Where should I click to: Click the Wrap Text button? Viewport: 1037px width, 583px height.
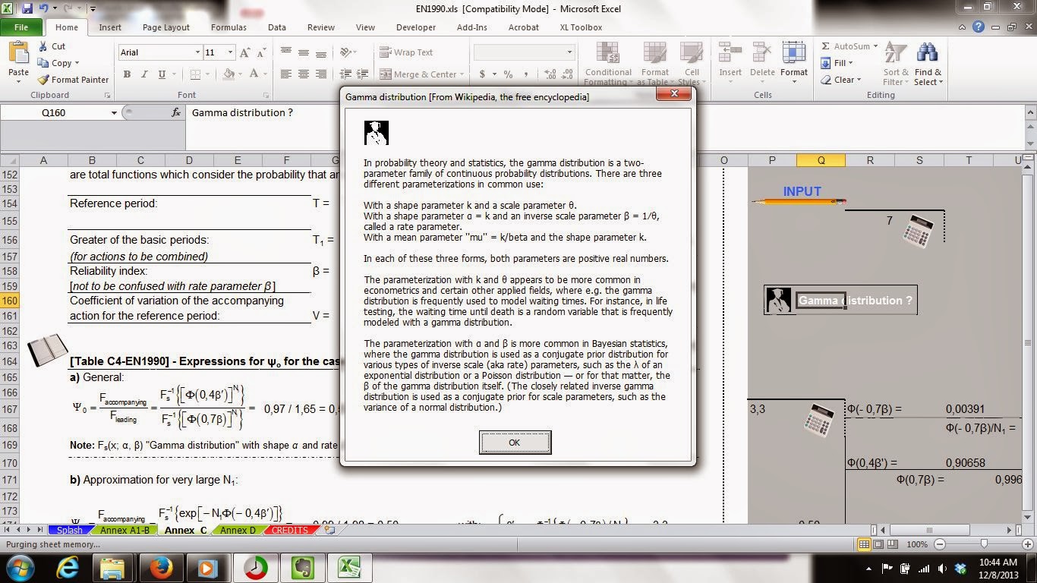[x=406, y=52]
